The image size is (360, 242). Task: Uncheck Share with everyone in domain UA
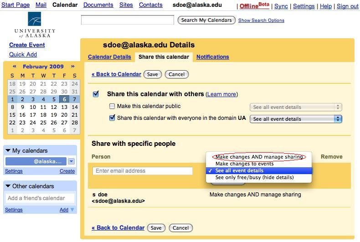click(112, 118)
